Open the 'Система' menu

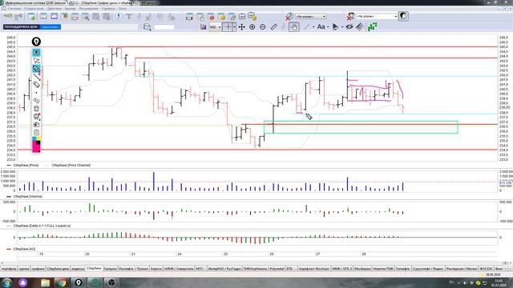click(x=14, y=9)
